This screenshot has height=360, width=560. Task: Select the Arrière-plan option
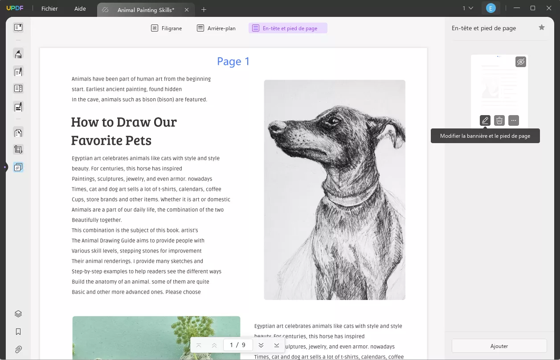[x=216, y=28]
